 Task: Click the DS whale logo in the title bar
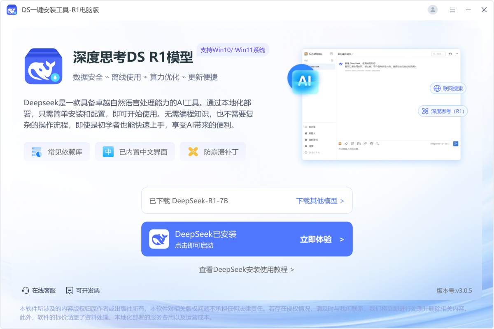click(12, 10)
